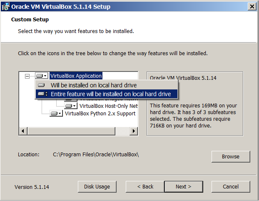
Task: Click hard drive icon beside "Will be installed"
Action: pos(41,85)
